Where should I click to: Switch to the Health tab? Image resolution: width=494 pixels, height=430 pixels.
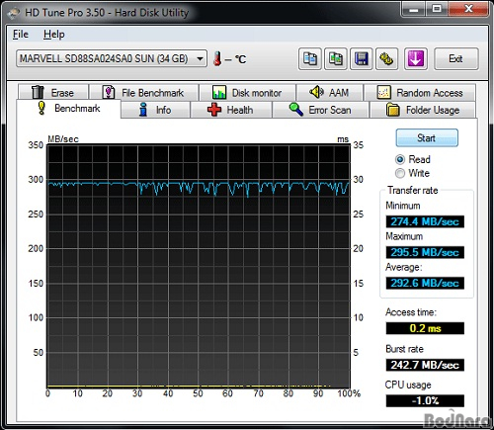tap(231, 110)
